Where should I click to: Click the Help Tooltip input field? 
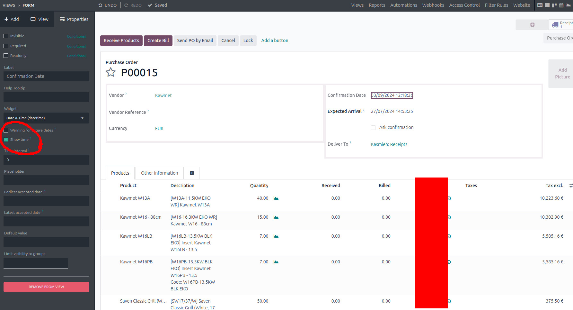pyautogui.click(x=46, y=97)
